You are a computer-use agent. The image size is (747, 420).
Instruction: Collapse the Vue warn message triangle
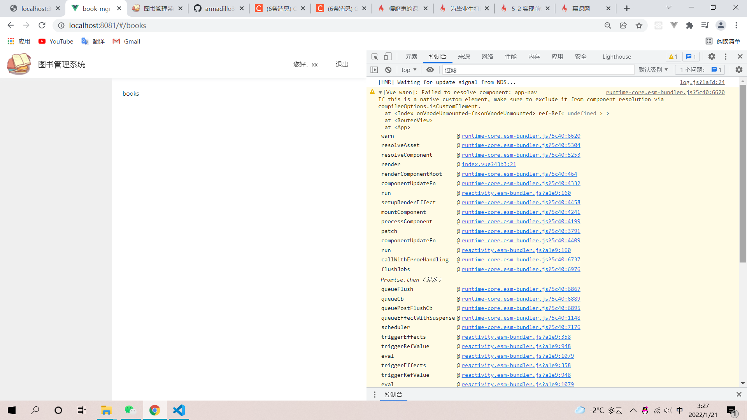[x=380, y=93]
